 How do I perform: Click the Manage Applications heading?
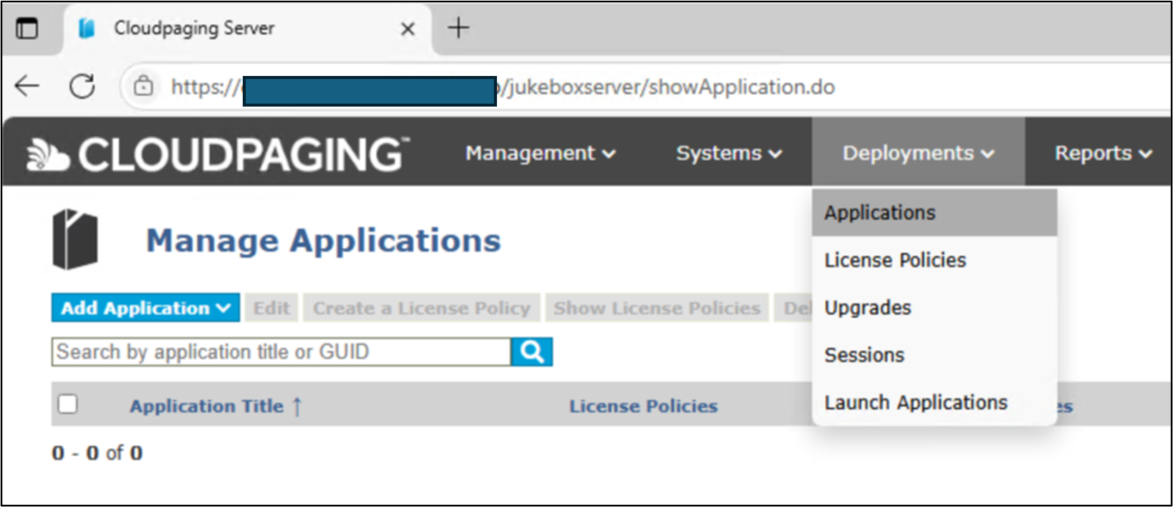click(323, 240)
